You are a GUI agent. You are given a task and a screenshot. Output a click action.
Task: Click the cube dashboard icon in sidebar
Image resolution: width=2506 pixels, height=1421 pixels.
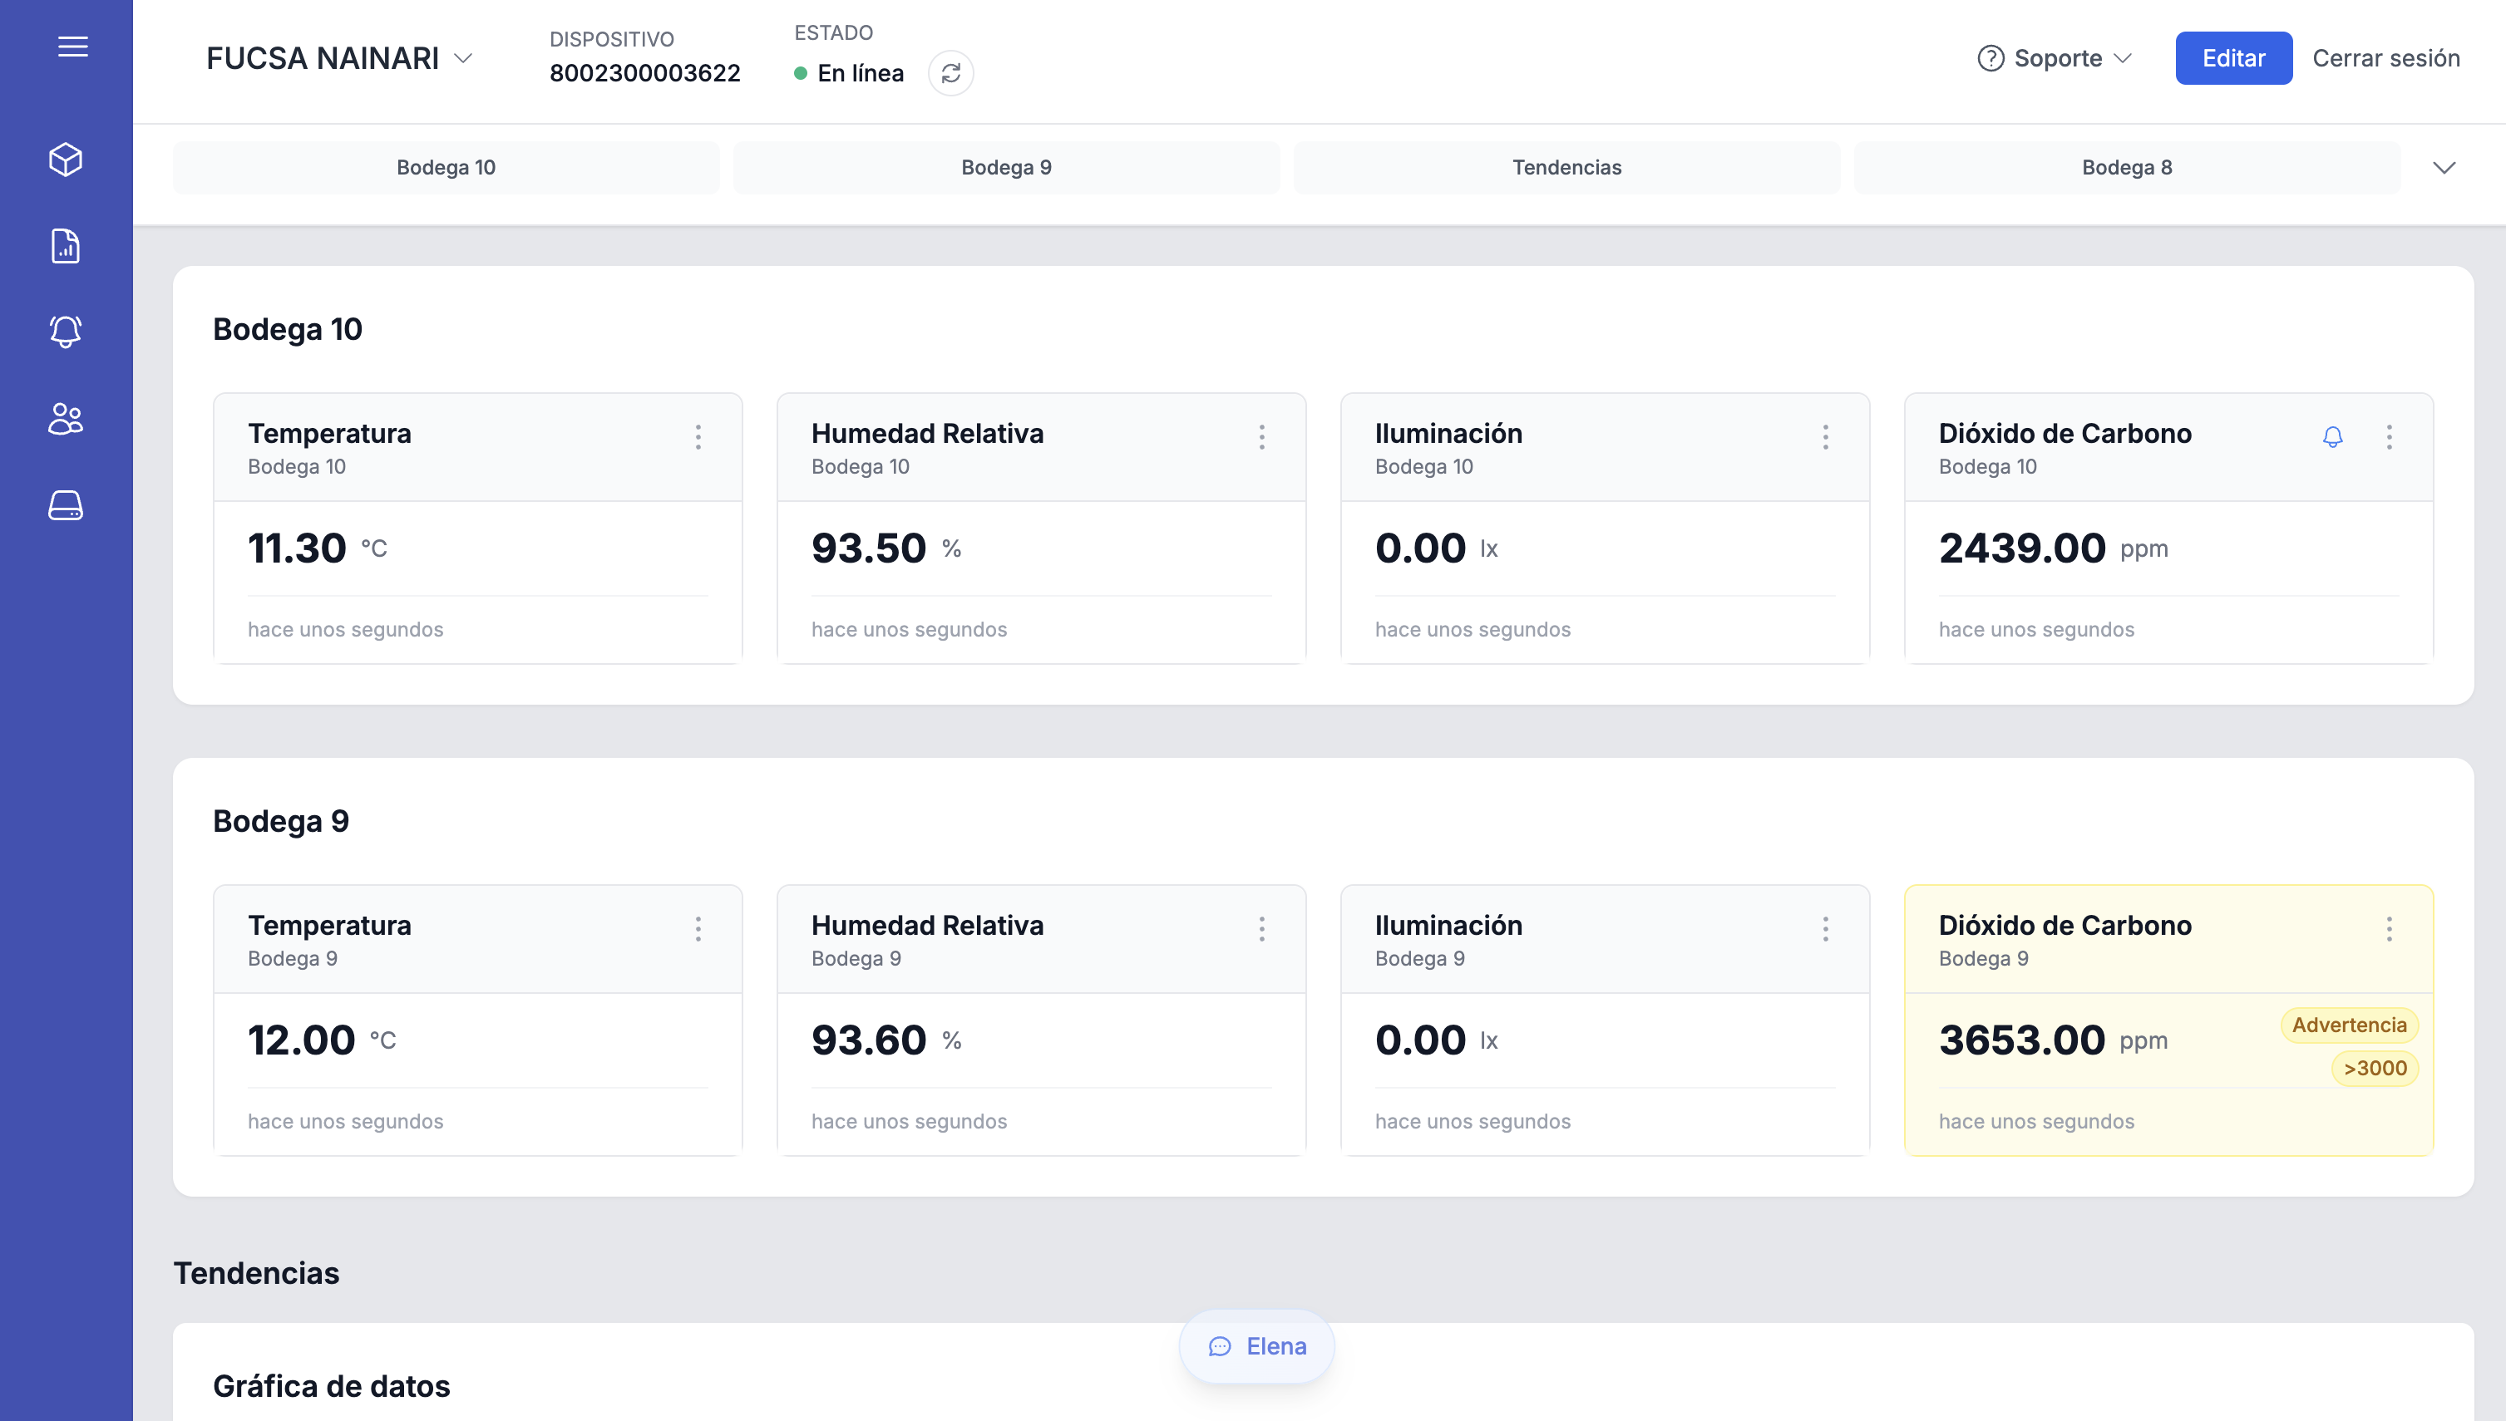[x=66, y=160]
